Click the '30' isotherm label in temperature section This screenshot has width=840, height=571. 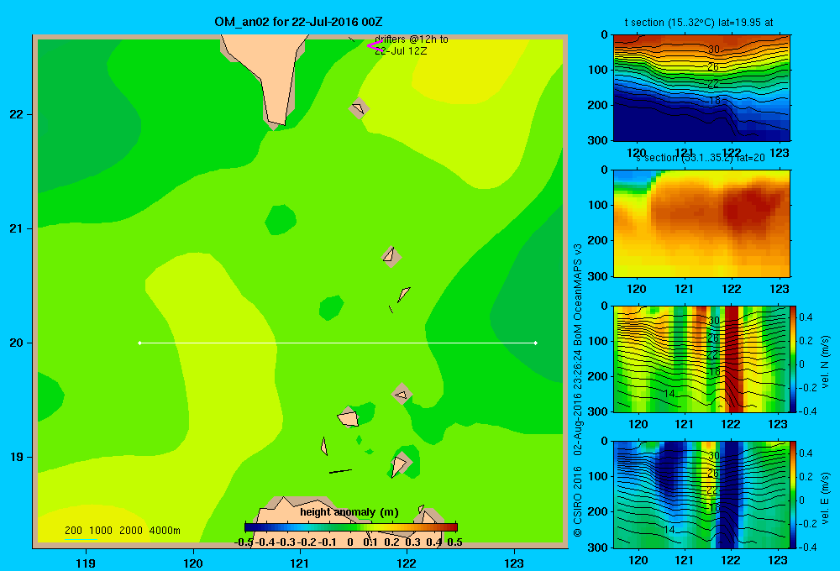pyautogui.click(x=713, y=50)
